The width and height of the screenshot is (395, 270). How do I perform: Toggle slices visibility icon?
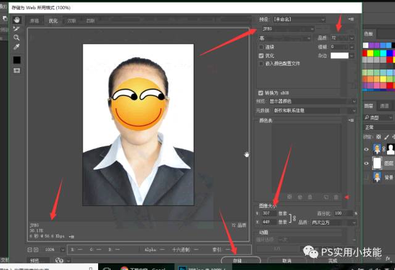pyautogui.click(x=17, y=71)
